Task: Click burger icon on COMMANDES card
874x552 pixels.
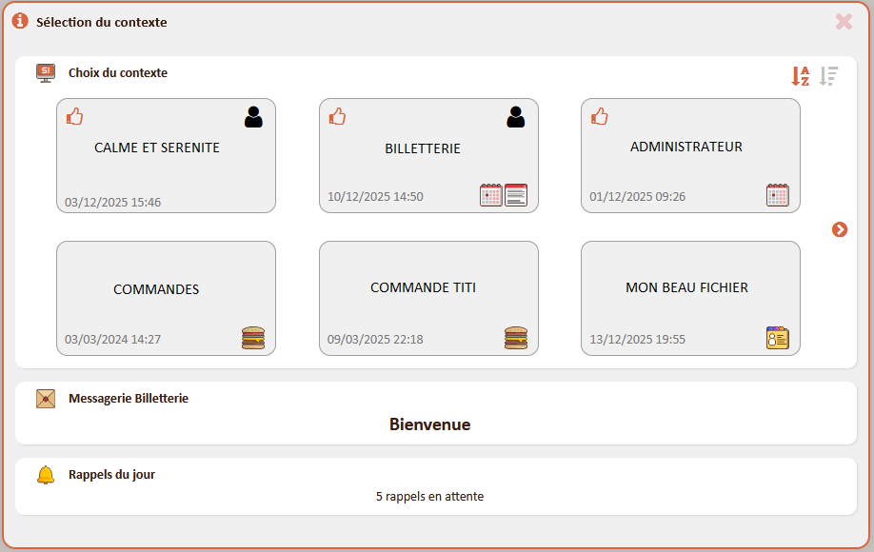Action: [x=253, y=338]
